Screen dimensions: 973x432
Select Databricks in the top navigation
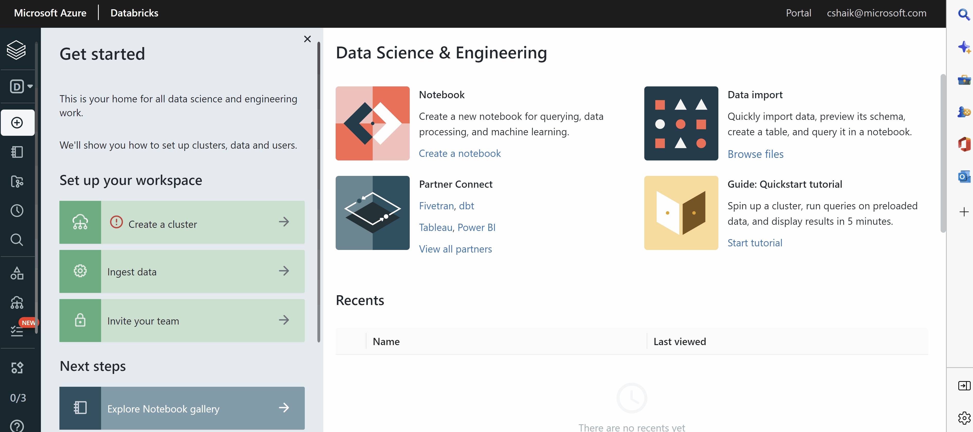coord(134,12)
